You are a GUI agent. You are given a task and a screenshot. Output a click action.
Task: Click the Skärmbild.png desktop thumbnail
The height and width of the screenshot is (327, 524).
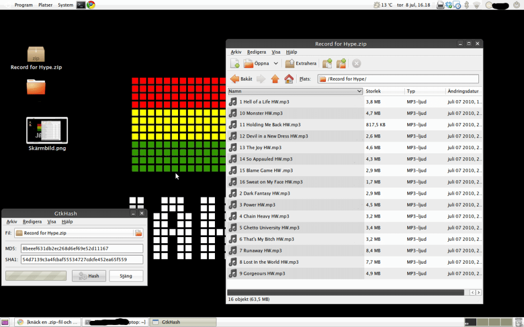coord(47,130)
